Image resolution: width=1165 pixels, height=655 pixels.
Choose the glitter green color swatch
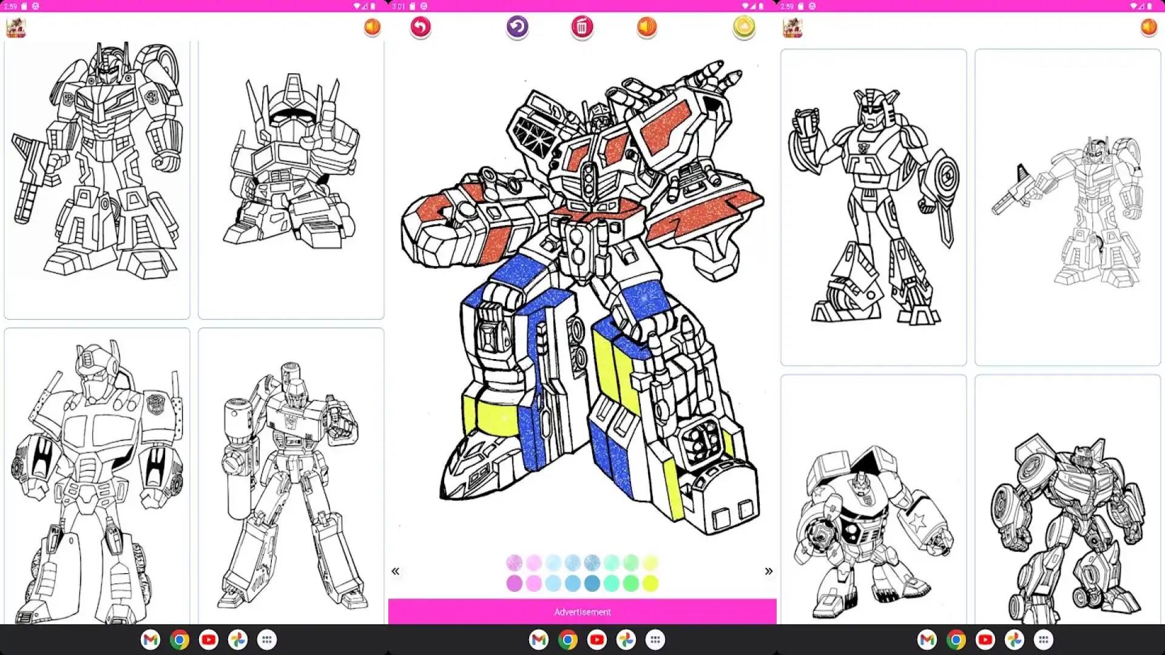tap(631, 563)
